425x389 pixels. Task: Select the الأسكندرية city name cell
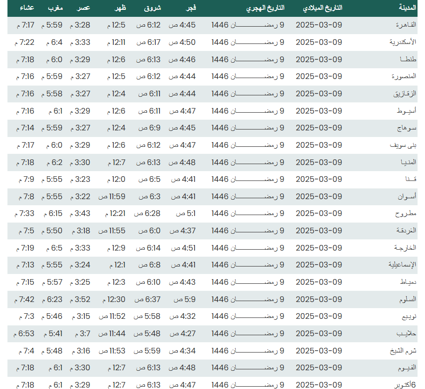[x=403, y=42]
